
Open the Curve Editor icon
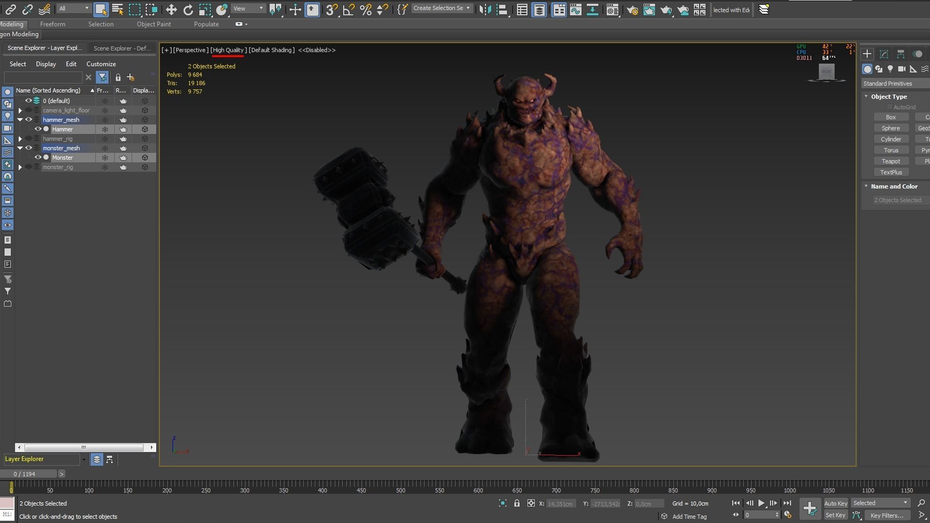pos(575,9)
